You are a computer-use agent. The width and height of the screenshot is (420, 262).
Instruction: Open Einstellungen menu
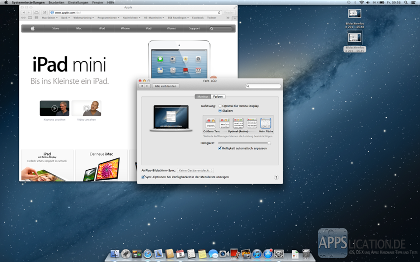(x=78, y=2)
